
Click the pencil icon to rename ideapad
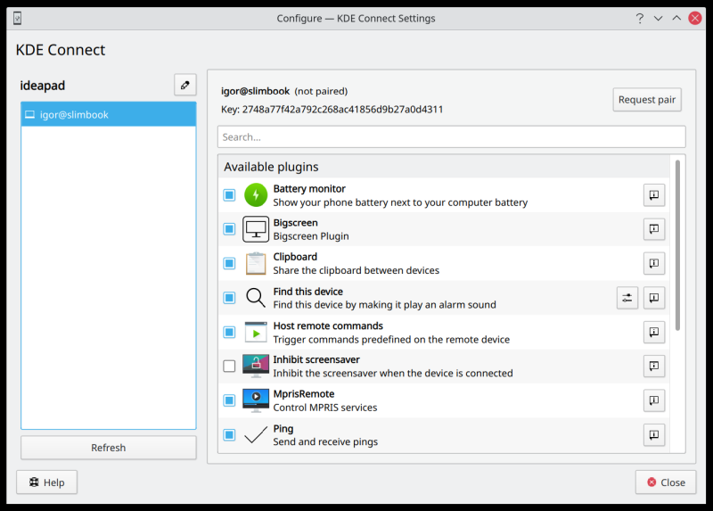point(185,85)
